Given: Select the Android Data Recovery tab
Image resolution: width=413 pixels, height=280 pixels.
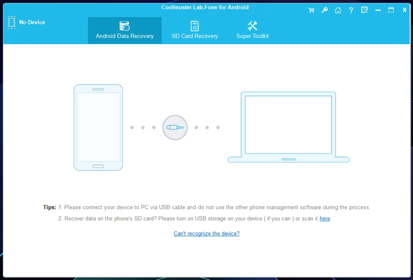Looking at the screenshot, I should pos(125,30).
